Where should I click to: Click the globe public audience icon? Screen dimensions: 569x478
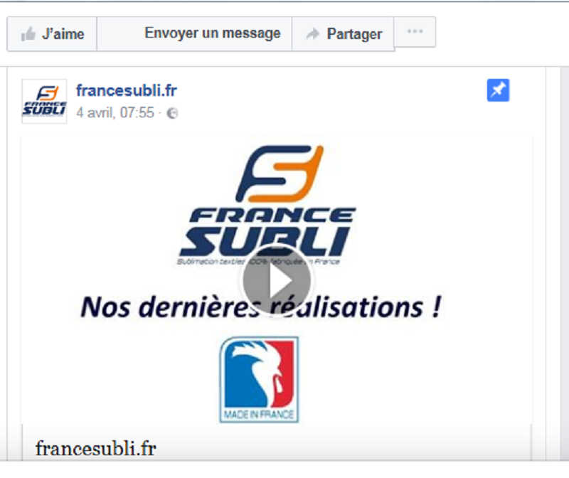click(x=172, y=114)
